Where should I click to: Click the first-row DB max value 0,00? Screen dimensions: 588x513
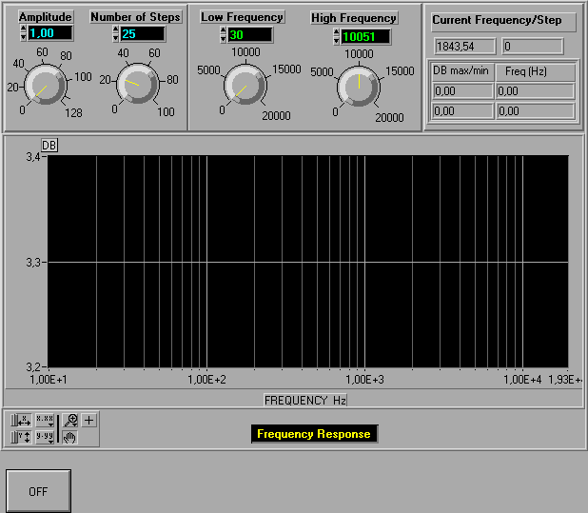[x=462, y=91]
